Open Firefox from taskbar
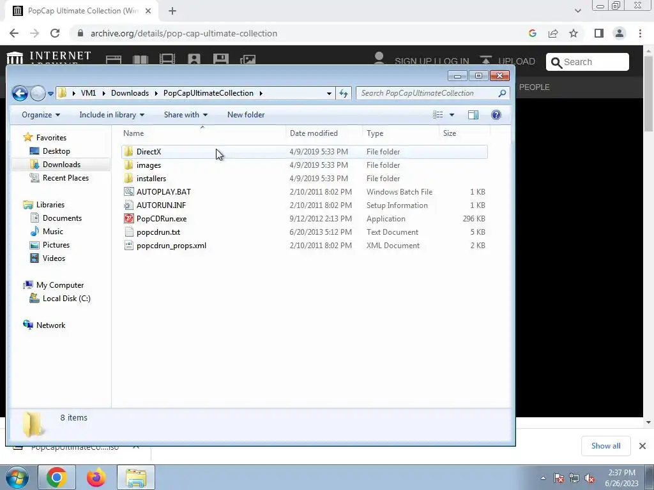Viewport: 654px width, 490px height. tap(96, 477)
